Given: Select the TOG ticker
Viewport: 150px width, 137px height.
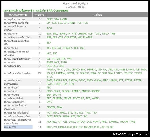Looking at the screenshot, I should pyautogui.click(x=49, y=28).
